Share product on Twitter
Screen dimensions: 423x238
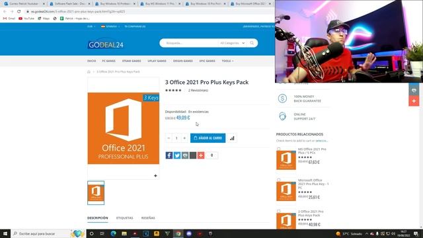[177, 155]
